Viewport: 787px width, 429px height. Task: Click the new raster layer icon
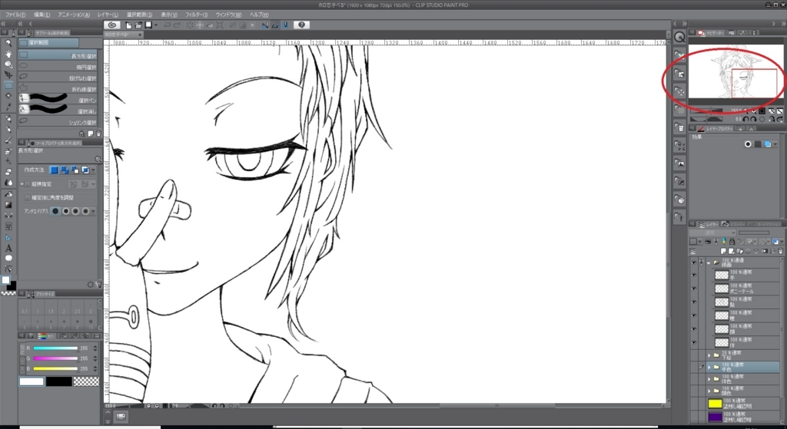pos(723,251)
